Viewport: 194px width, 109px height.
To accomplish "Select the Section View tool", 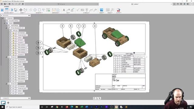I will pyautogui.click(x=11, y=10).
